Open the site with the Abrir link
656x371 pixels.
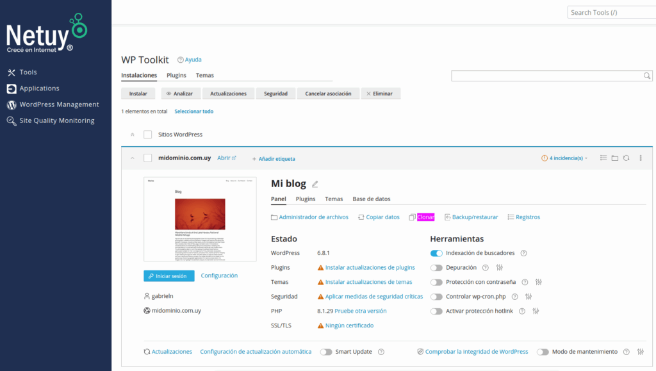click(x=227, y=158)
